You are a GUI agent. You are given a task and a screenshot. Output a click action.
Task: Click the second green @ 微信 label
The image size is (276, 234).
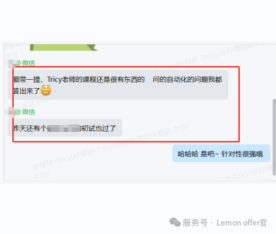(25, 112)
